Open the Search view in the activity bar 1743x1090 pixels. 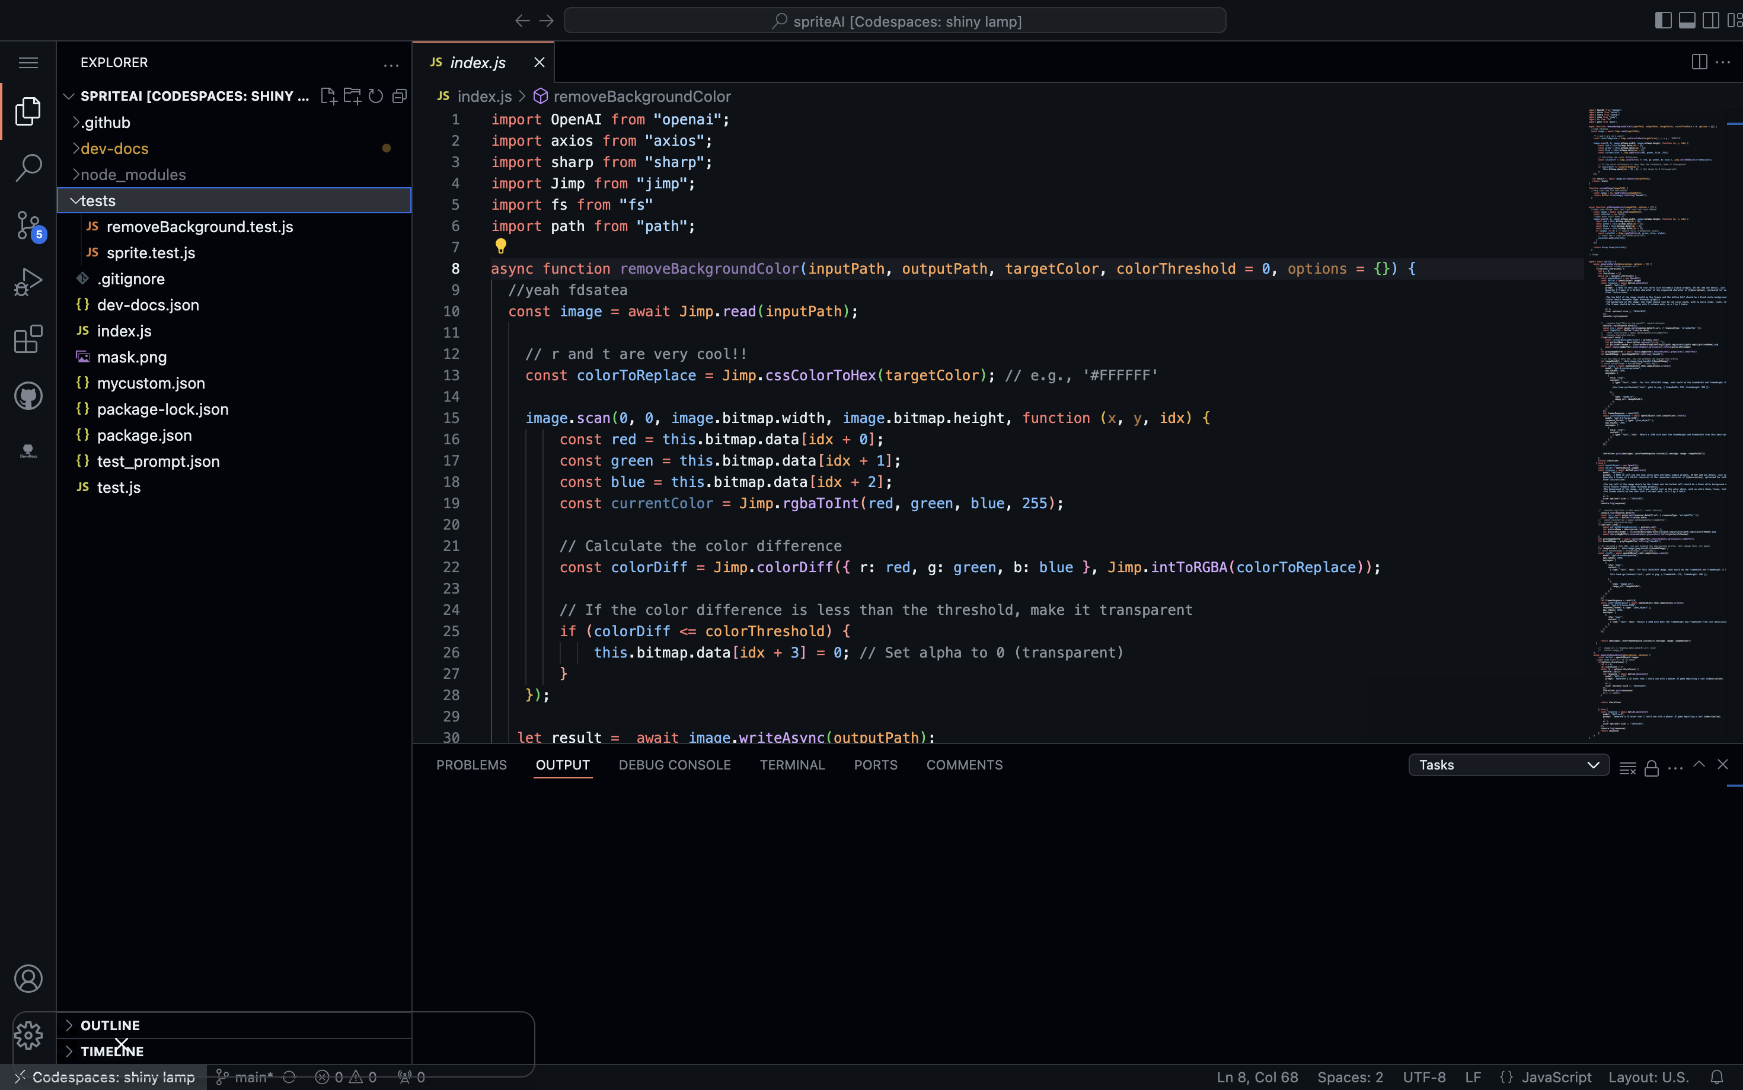28,167
